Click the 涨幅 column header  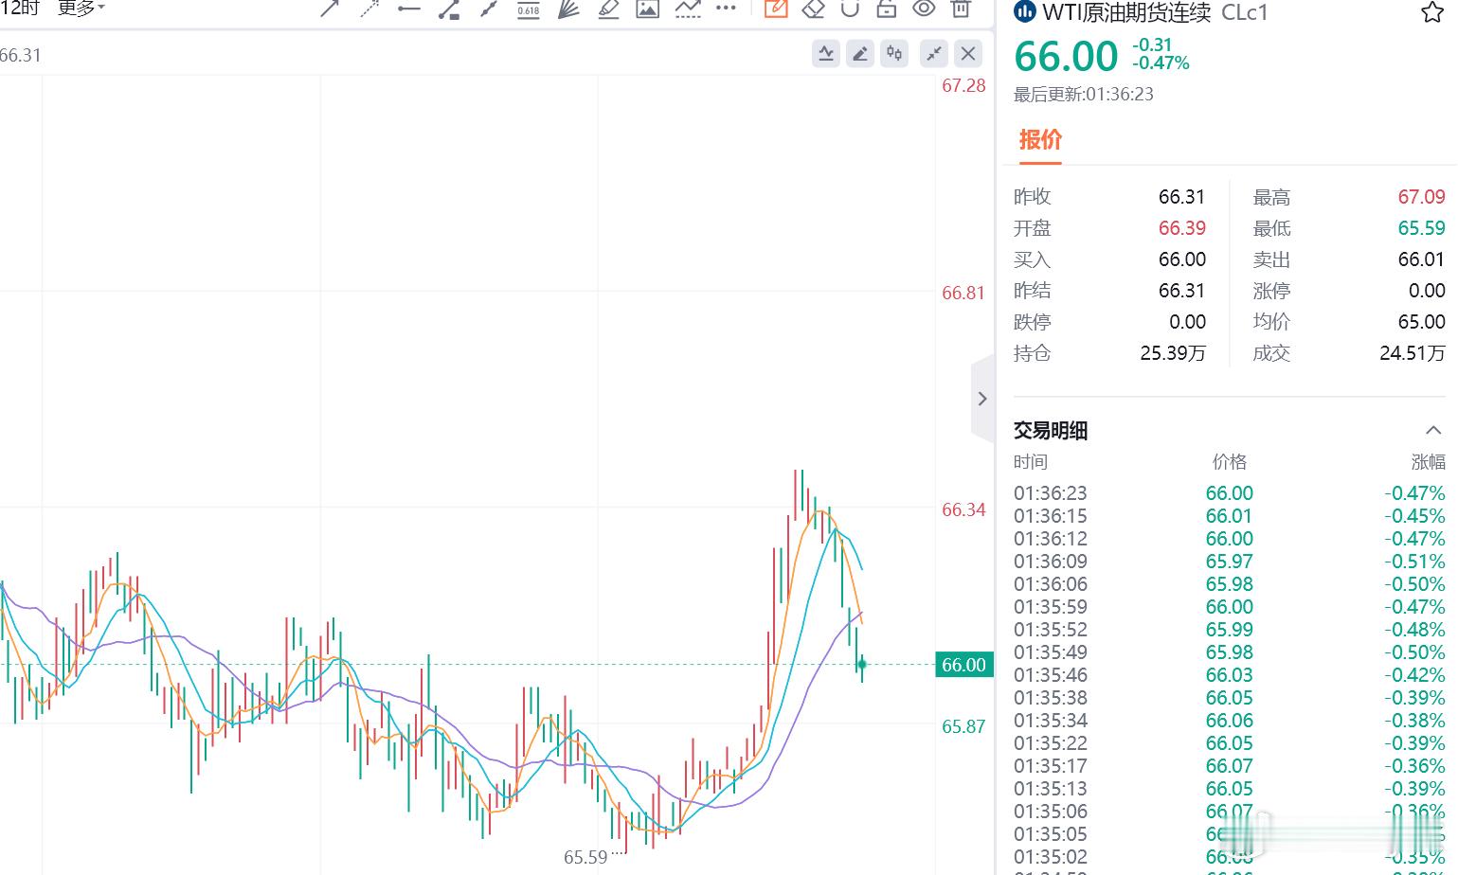[x=1429, y=462]
